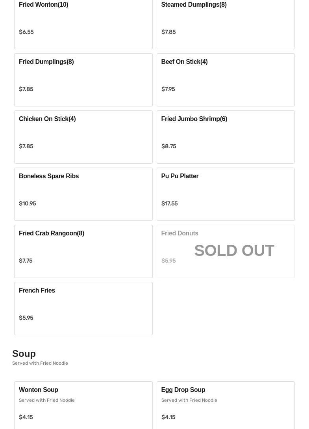The height and width of the screenshot is (429, 309).
Task: Click the $17.55 price on Pu Pu Platter
Action: coord(169,203)
